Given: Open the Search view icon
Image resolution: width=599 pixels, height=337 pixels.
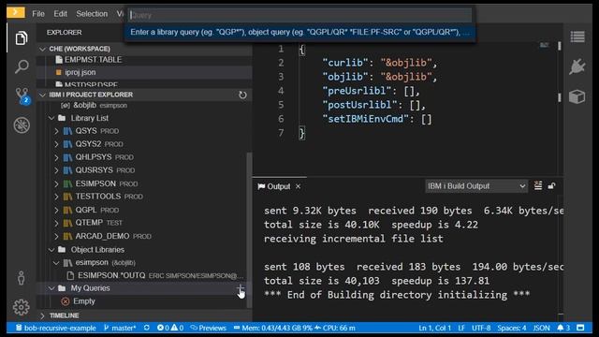Looking at the screenshot, I should tap(22, 66).
